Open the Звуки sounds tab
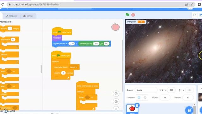 point(28,16)
